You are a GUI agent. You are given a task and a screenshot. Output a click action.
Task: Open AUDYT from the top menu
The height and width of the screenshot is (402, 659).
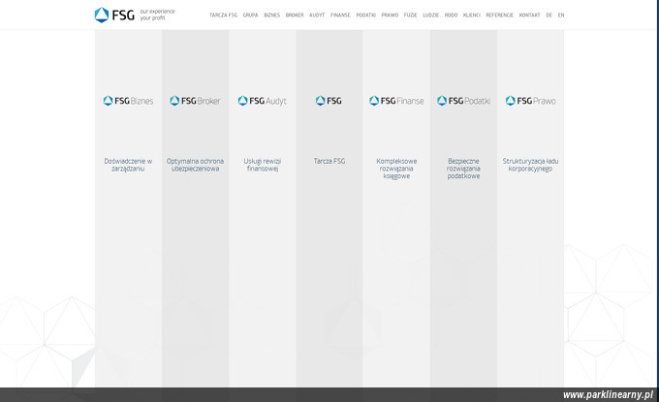(x=317, y=15)
